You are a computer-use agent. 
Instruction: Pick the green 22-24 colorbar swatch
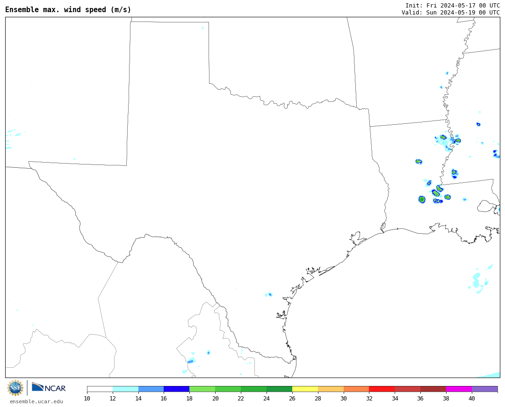[x=254, y=389]
